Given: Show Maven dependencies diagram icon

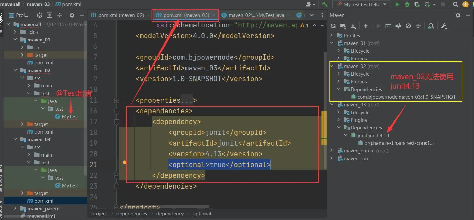Looking at the screenshot, I should (431, 26).
